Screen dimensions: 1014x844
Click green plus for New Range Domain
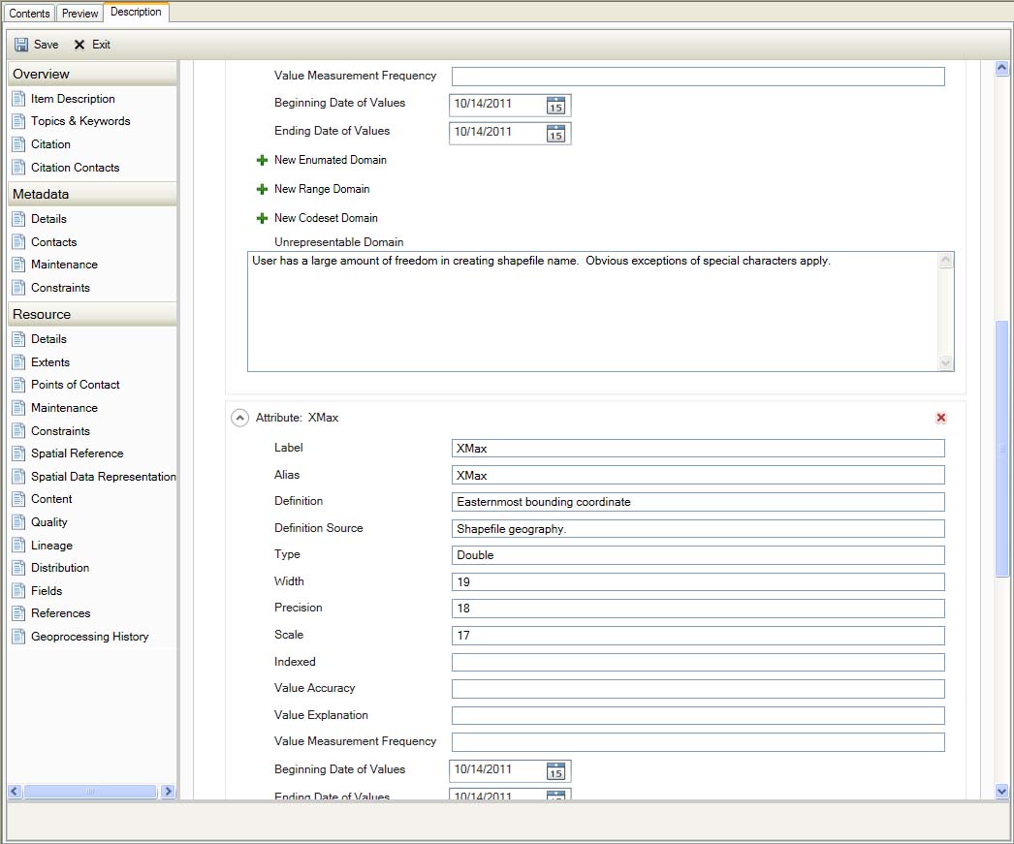coord(262,190)
